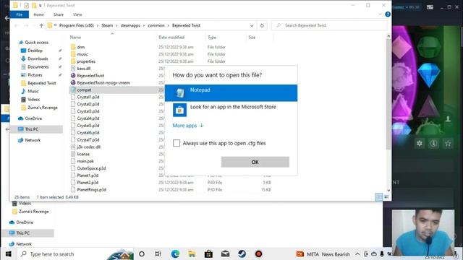Screen dimensions: 463x260
Task: Select the BejeweledTwist application file
Action: point(90,76)
